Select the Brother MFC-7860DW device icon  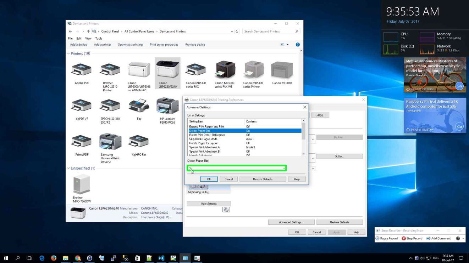pyautogui.click(x=82, y=184)
